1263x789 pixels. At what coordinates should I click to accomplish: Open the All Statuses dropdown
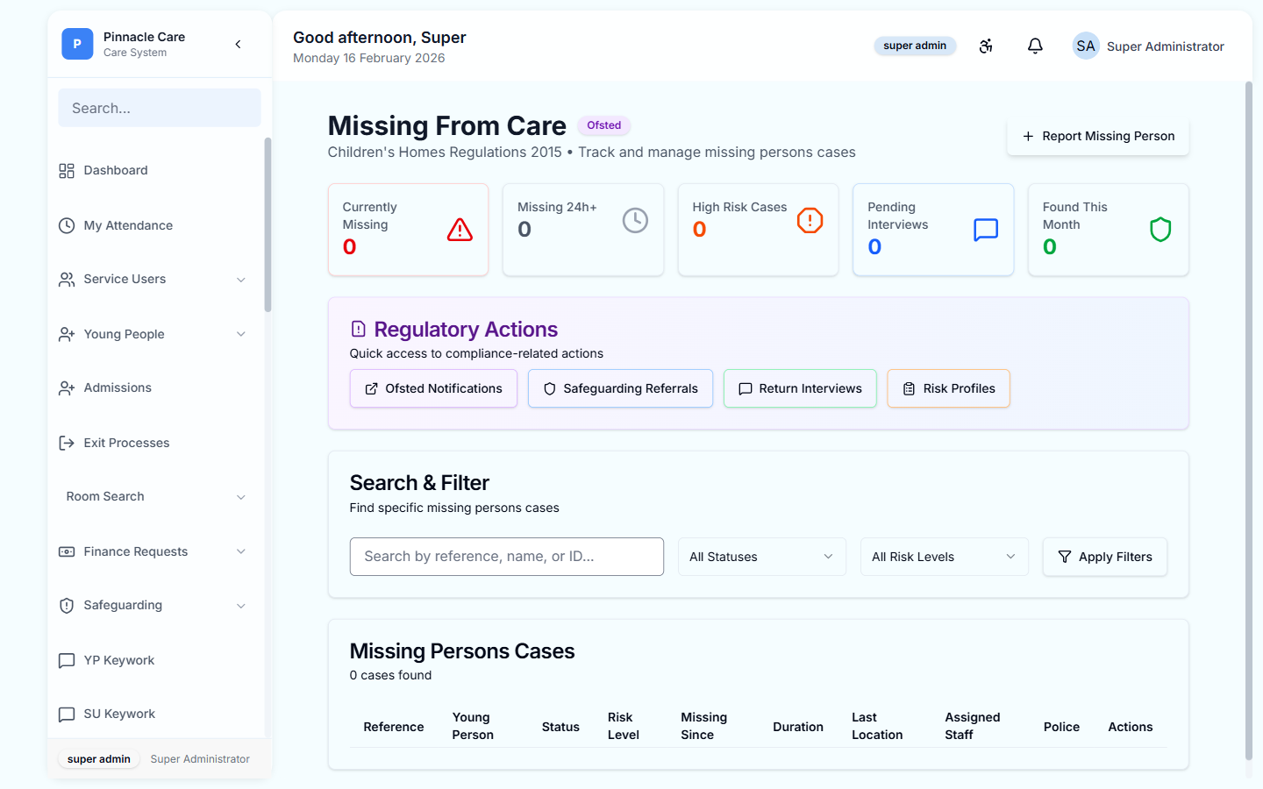point(761,557)
